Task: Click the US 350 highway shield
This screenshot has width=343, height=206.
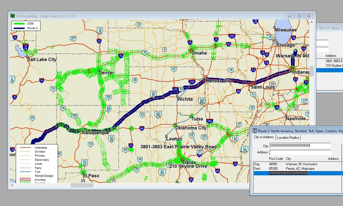Action: click(109, 97)
